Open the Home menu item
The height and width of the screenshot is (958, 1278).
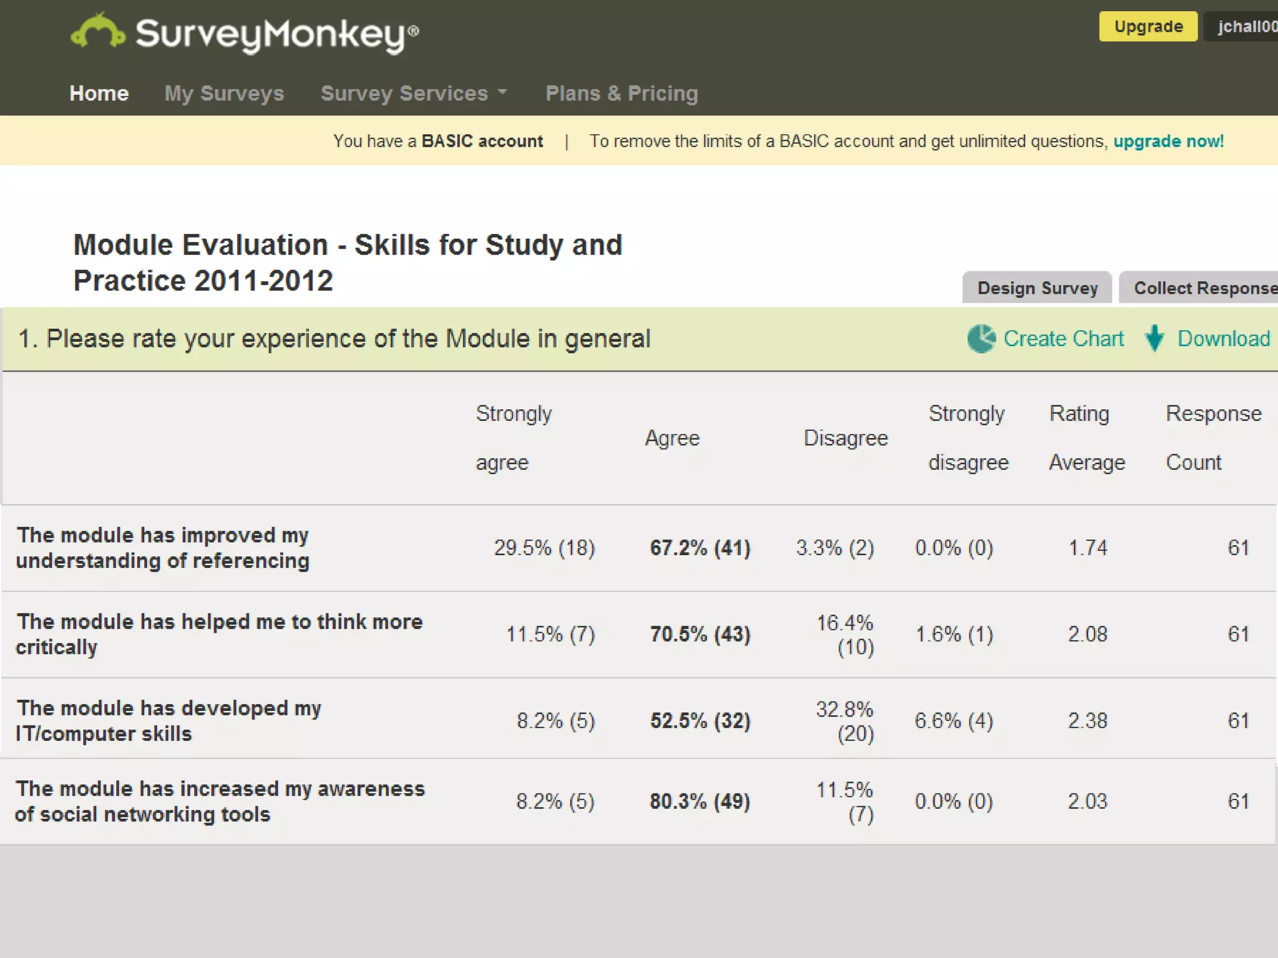99,93
